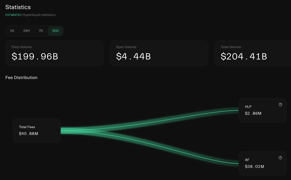Viewport: 291px width, 180px height.
Task: Select the 24H time range tab
Action: click(27, 31)
